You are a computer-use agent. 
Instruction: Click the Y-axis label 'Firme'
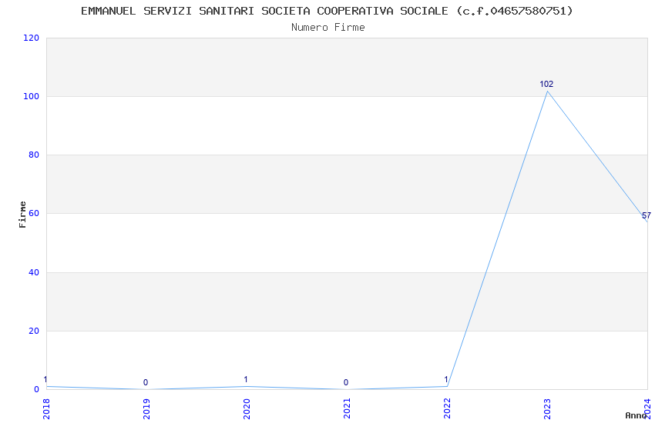[22, 215]
